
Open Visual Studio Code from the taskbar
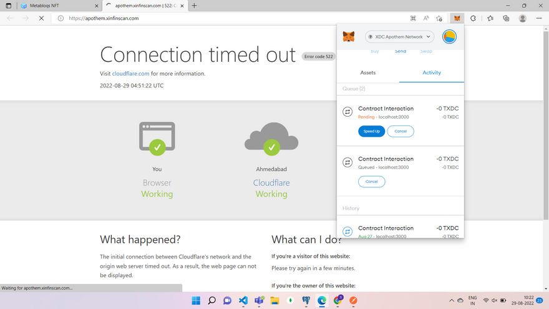coord(243,300)
